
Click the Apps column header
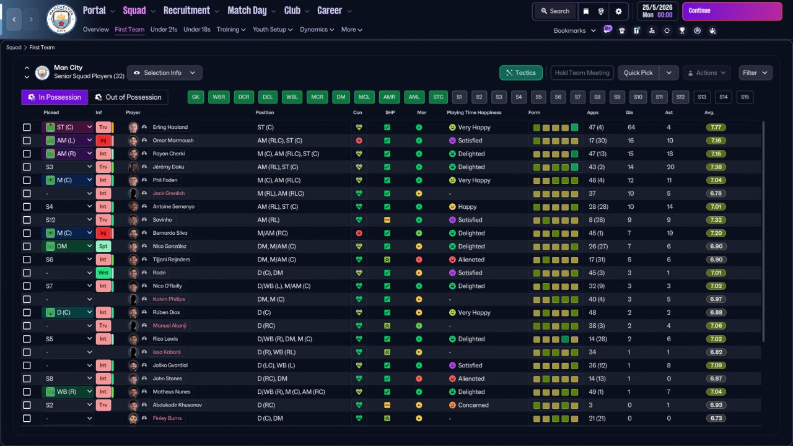coord(593,113)
